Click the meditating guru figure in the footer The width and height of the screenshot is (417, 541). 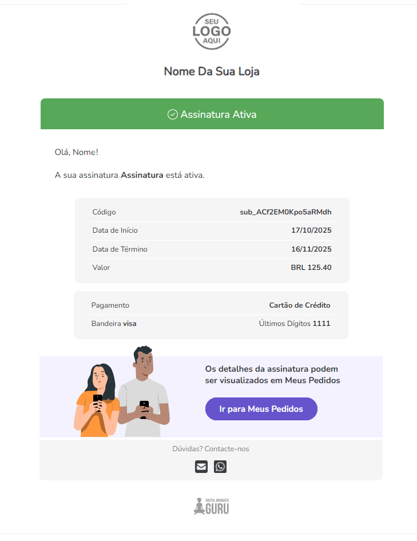(x=200, y=506)
